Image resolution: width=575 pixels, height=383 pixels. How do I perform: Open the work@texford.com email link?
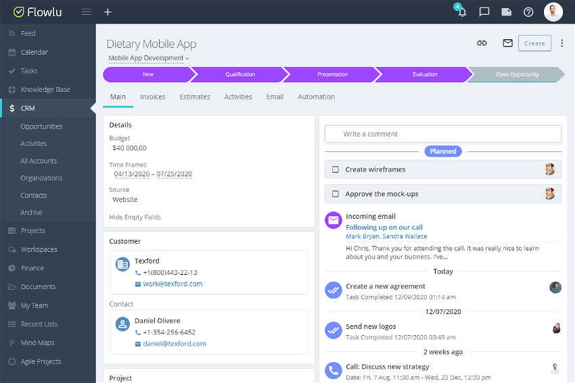[172, 284]
